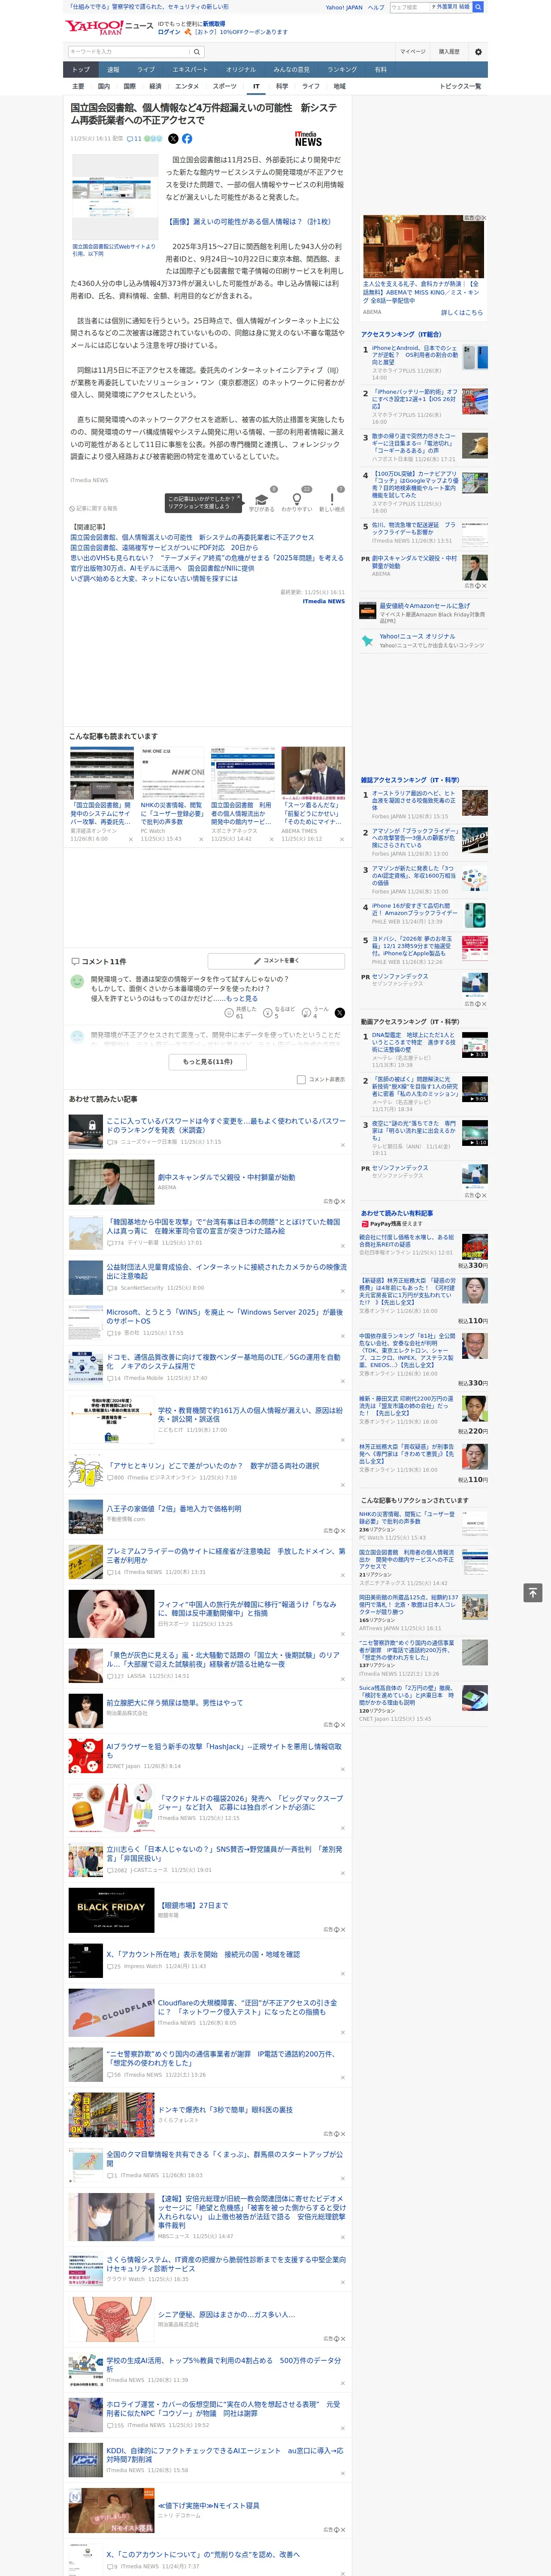The height and width of the screenshot is (2576, 551).
Task: Click the web search input at top right
Action: (409, 7)
